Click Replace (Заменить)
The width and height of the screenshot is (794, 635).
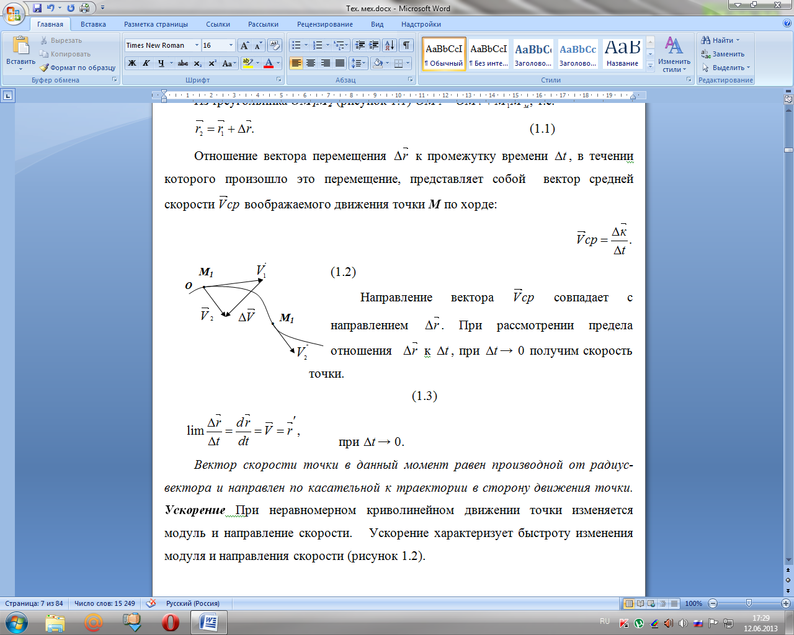[x=723, y=54]
